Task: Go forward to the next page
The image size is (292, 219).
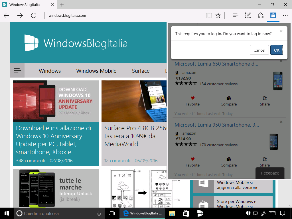Action: 20,15
